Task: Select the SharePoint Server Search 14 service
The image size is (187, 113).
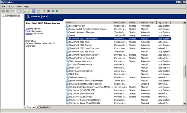Action: (118, 58)
